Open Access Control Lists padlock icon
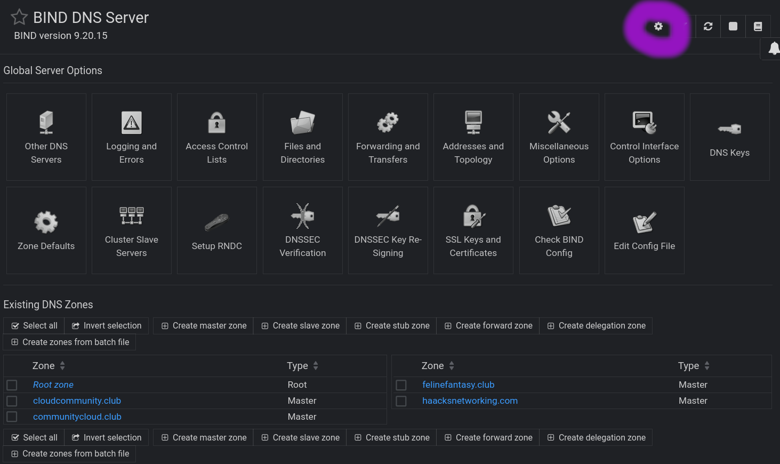The height and width of the screenshot is (464, 780). coord(216,123)
